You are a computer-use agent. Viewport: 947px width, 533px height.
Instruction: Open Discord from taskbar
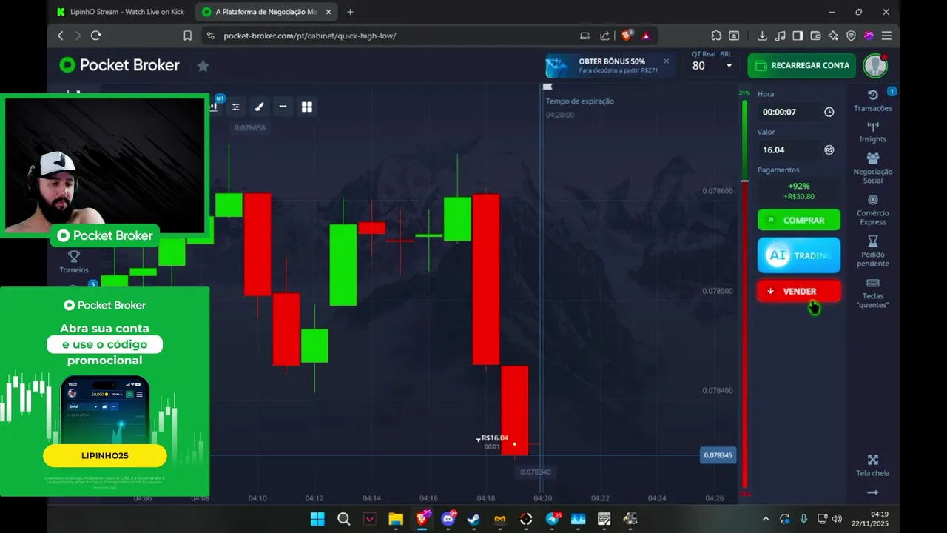click(x=448, y=519)
